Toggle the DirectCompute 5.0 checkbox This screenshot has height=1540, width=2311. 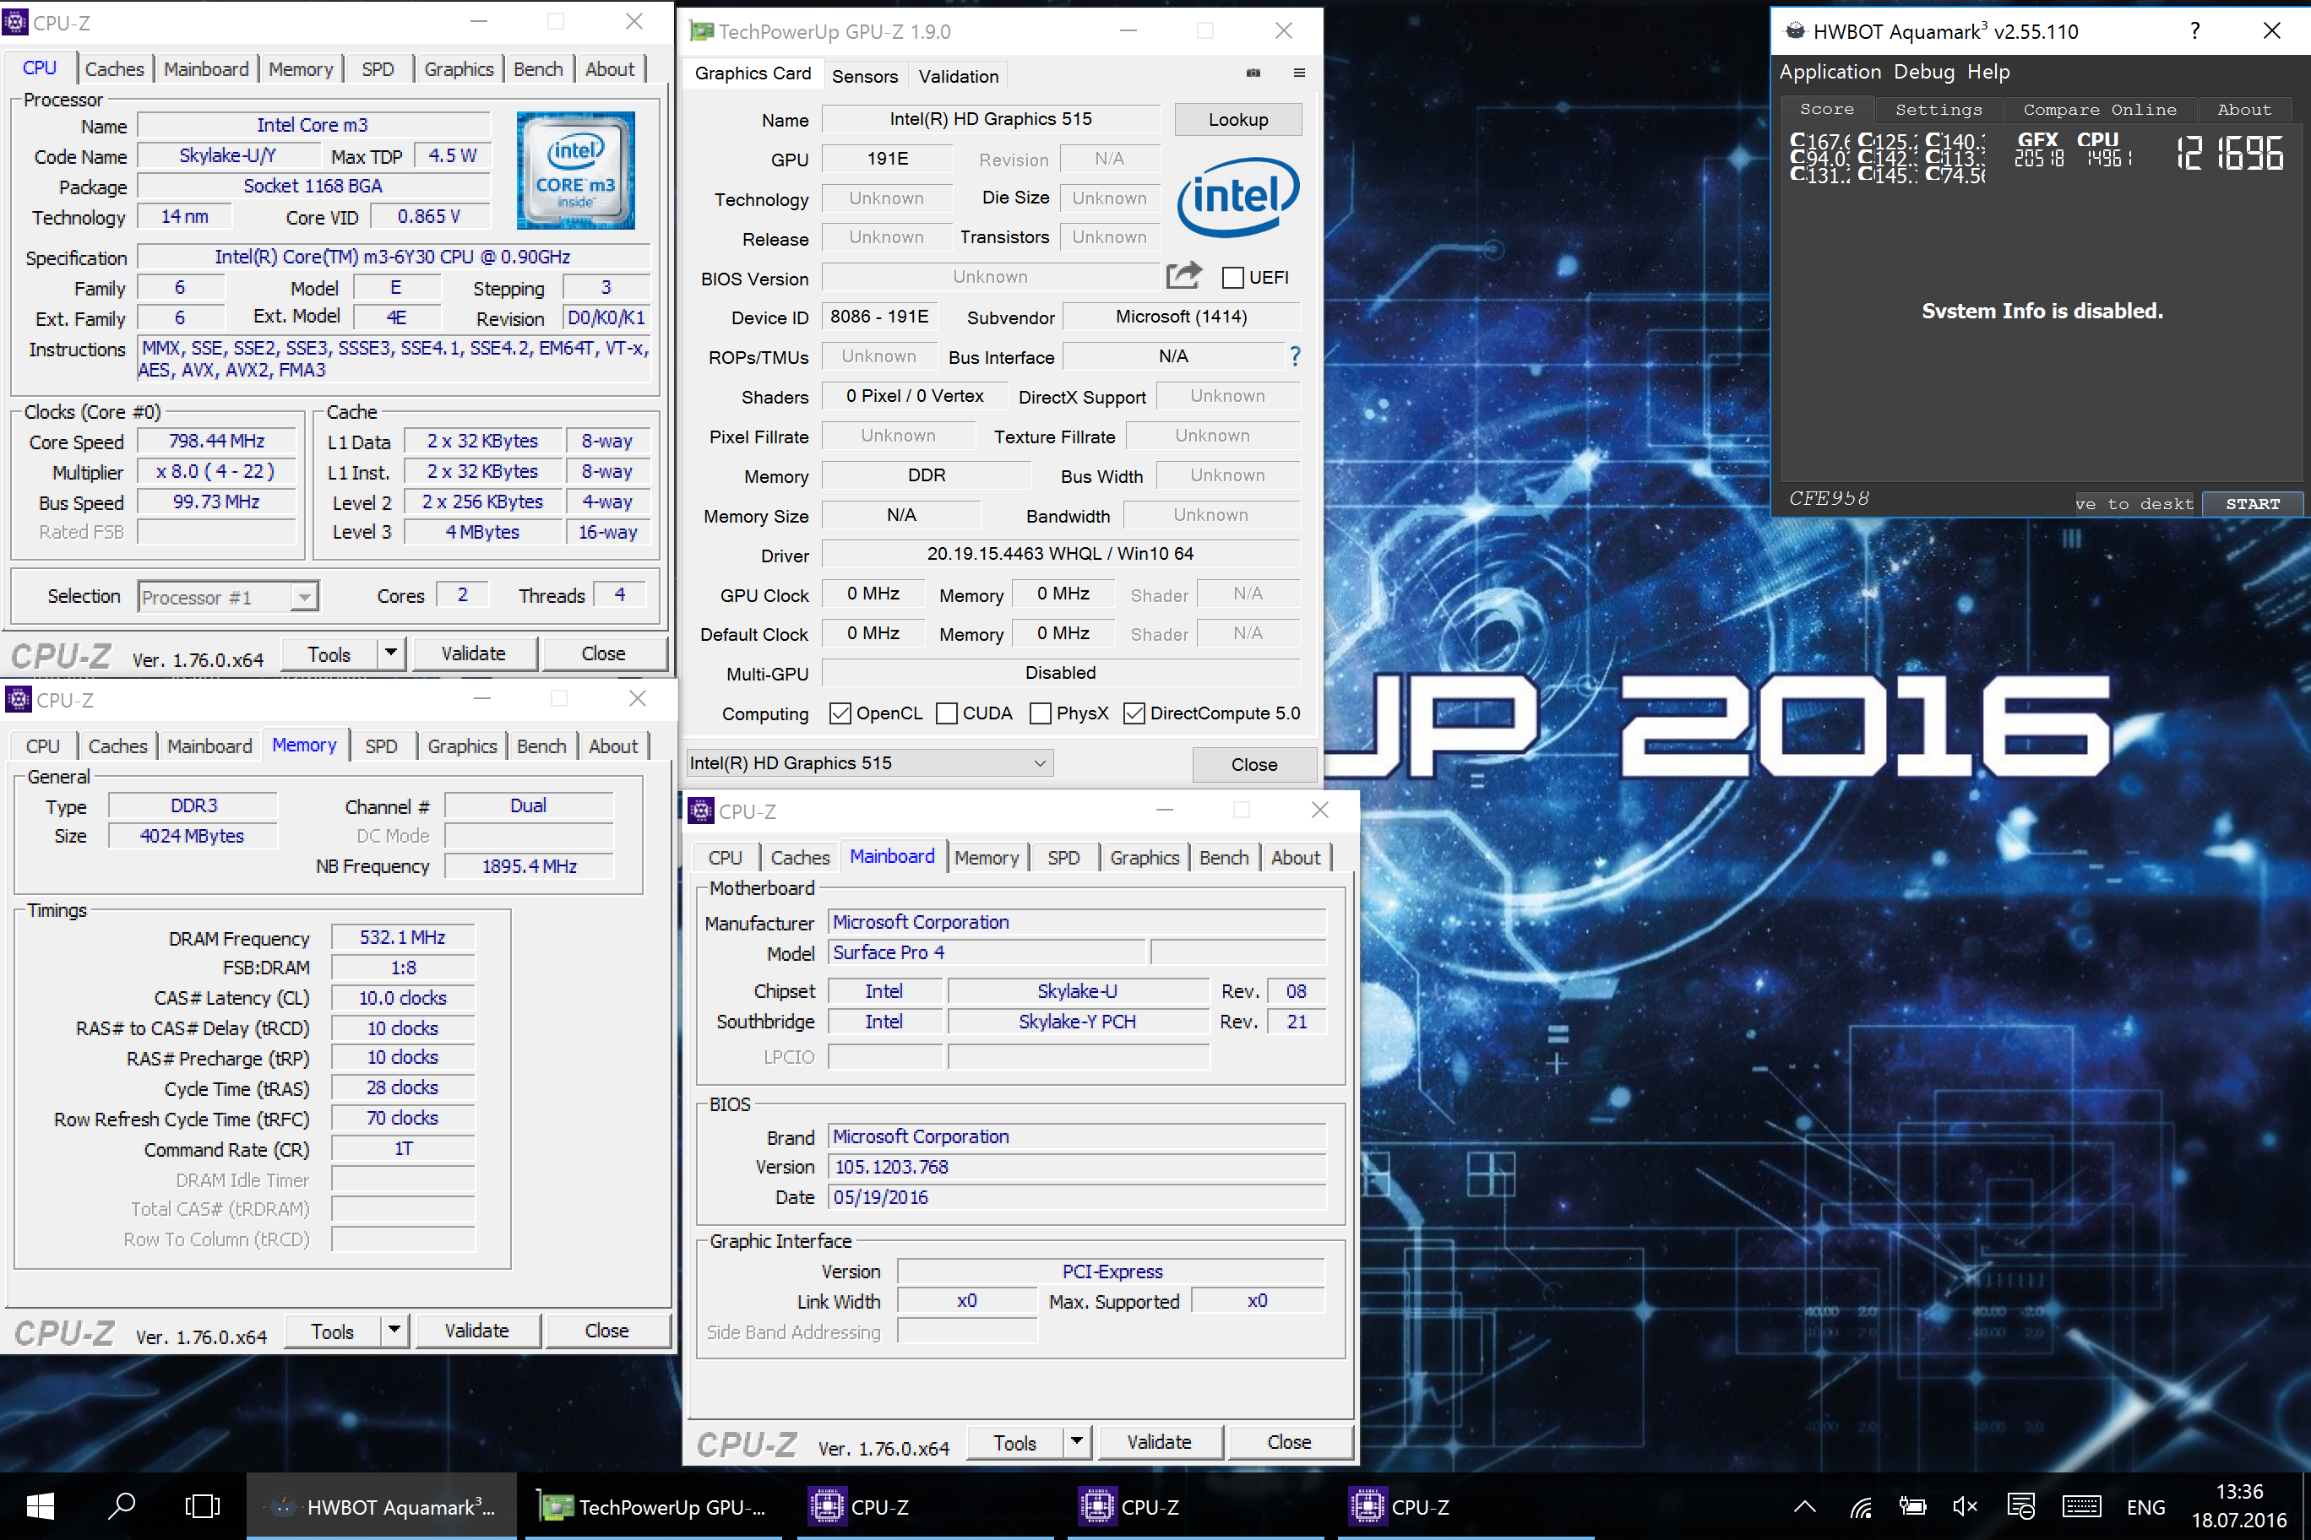(1134, 713)
